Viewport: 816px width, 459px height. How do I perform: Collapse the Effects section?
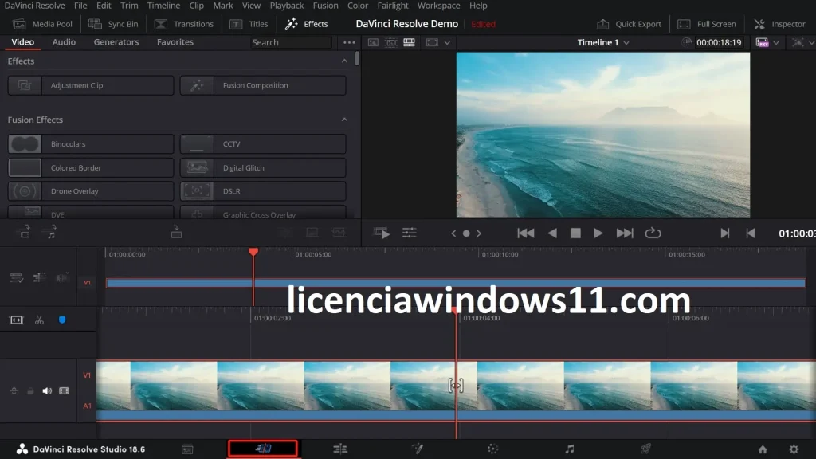(344, 61)
